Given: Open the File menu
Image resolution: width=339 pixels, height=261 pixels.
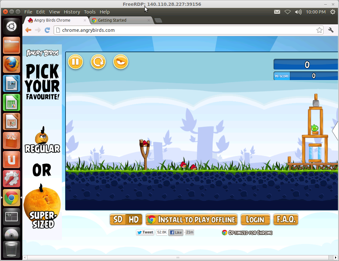Looking at the screenshot, I should coord(28,12).
